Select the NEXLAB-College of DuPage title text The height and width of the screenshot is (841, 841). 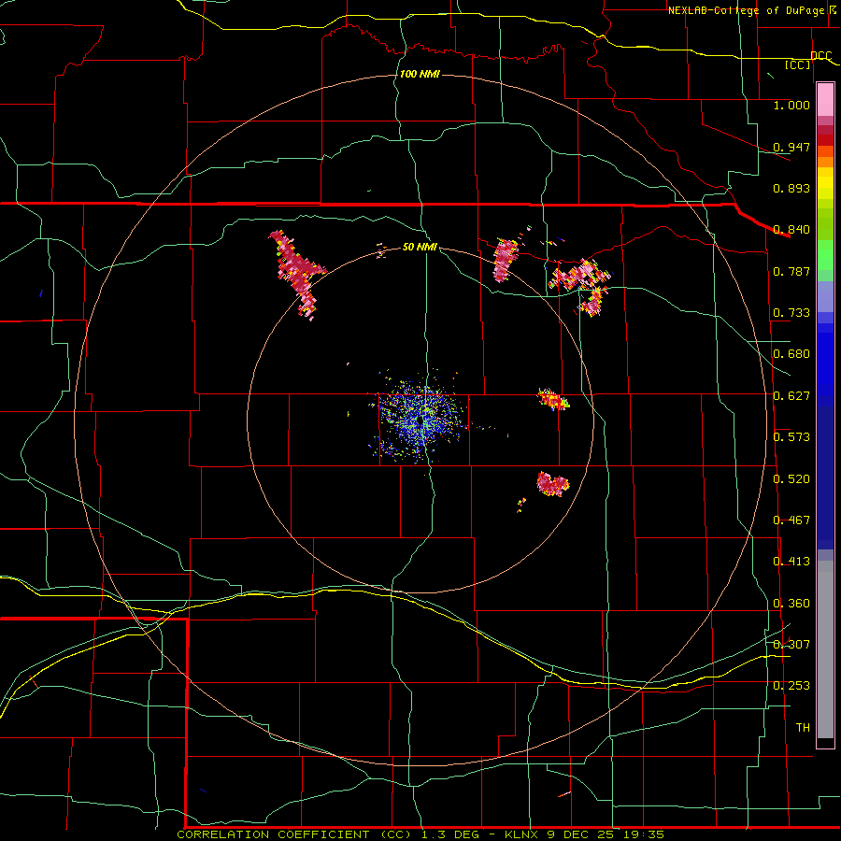click(746, 10)
